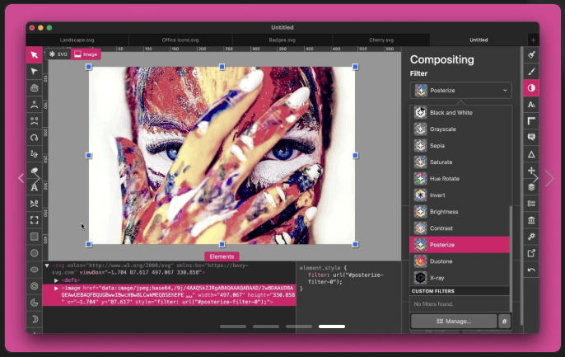This screenshot has height=357, width=565.
Task: Open the Arrangement cross-arrows panel
Action: point(531,171)
